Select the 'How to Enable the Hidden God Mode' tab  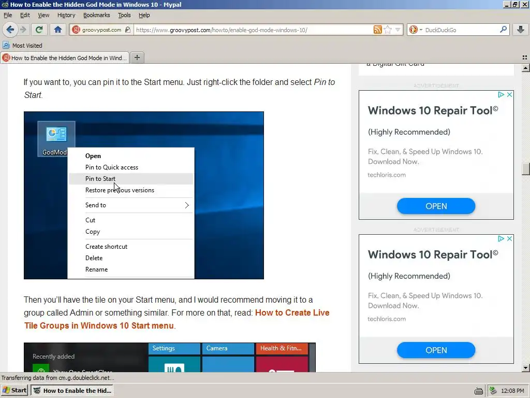click(65, 58)
